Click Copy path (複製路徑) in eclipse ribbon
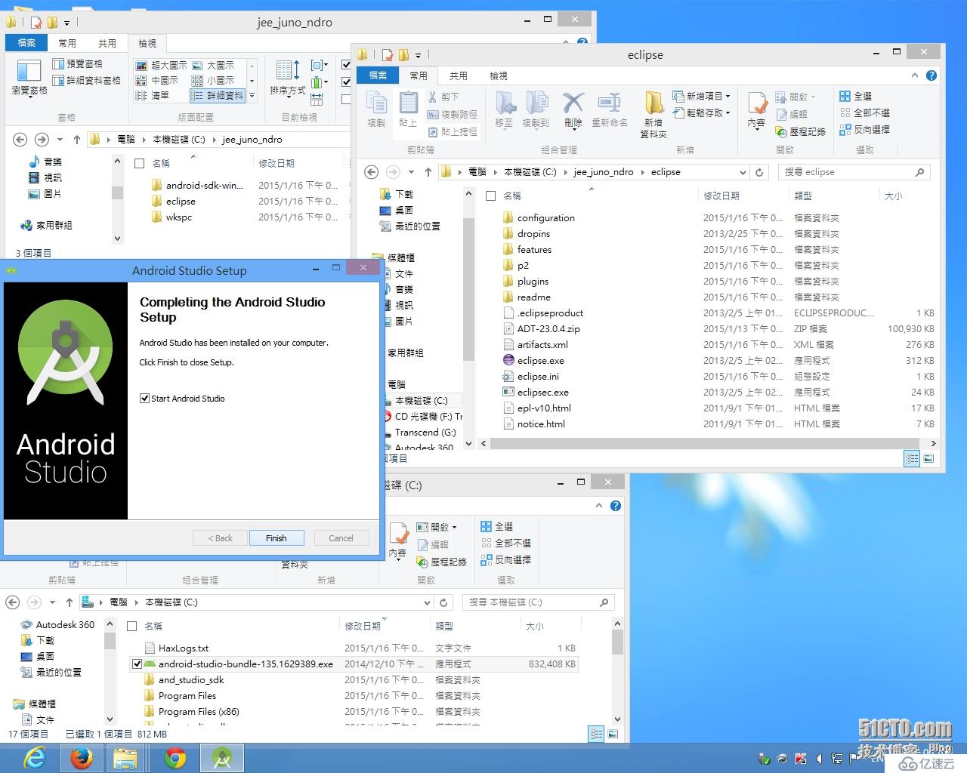Viewport: 967px width, 773px height. click(452, 114)
